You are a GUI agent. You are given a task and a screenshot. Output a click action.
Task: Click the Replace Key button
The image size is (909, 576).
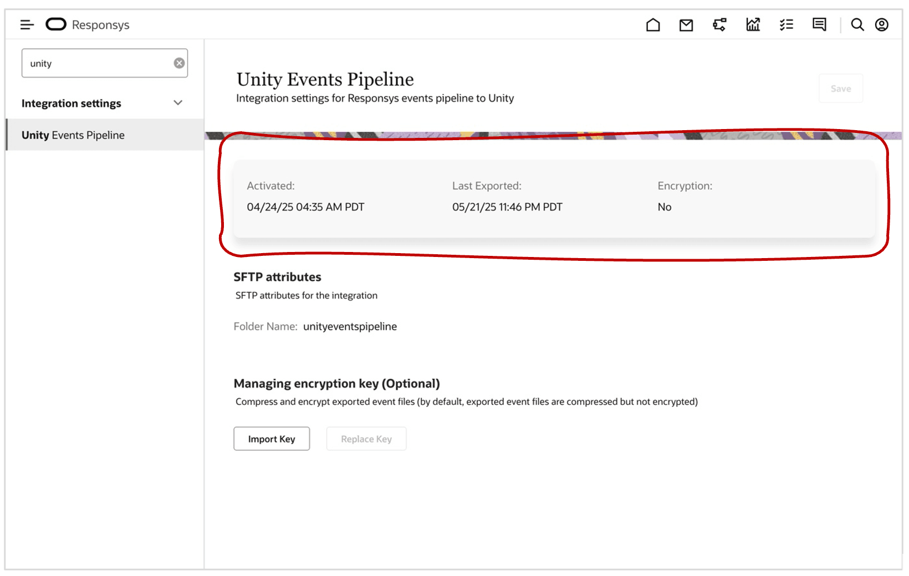click(x=366, y=439)
